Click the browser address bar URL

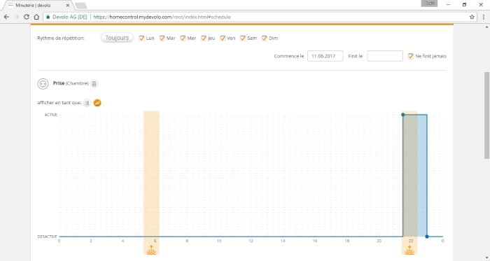click(x=162, y=17)
